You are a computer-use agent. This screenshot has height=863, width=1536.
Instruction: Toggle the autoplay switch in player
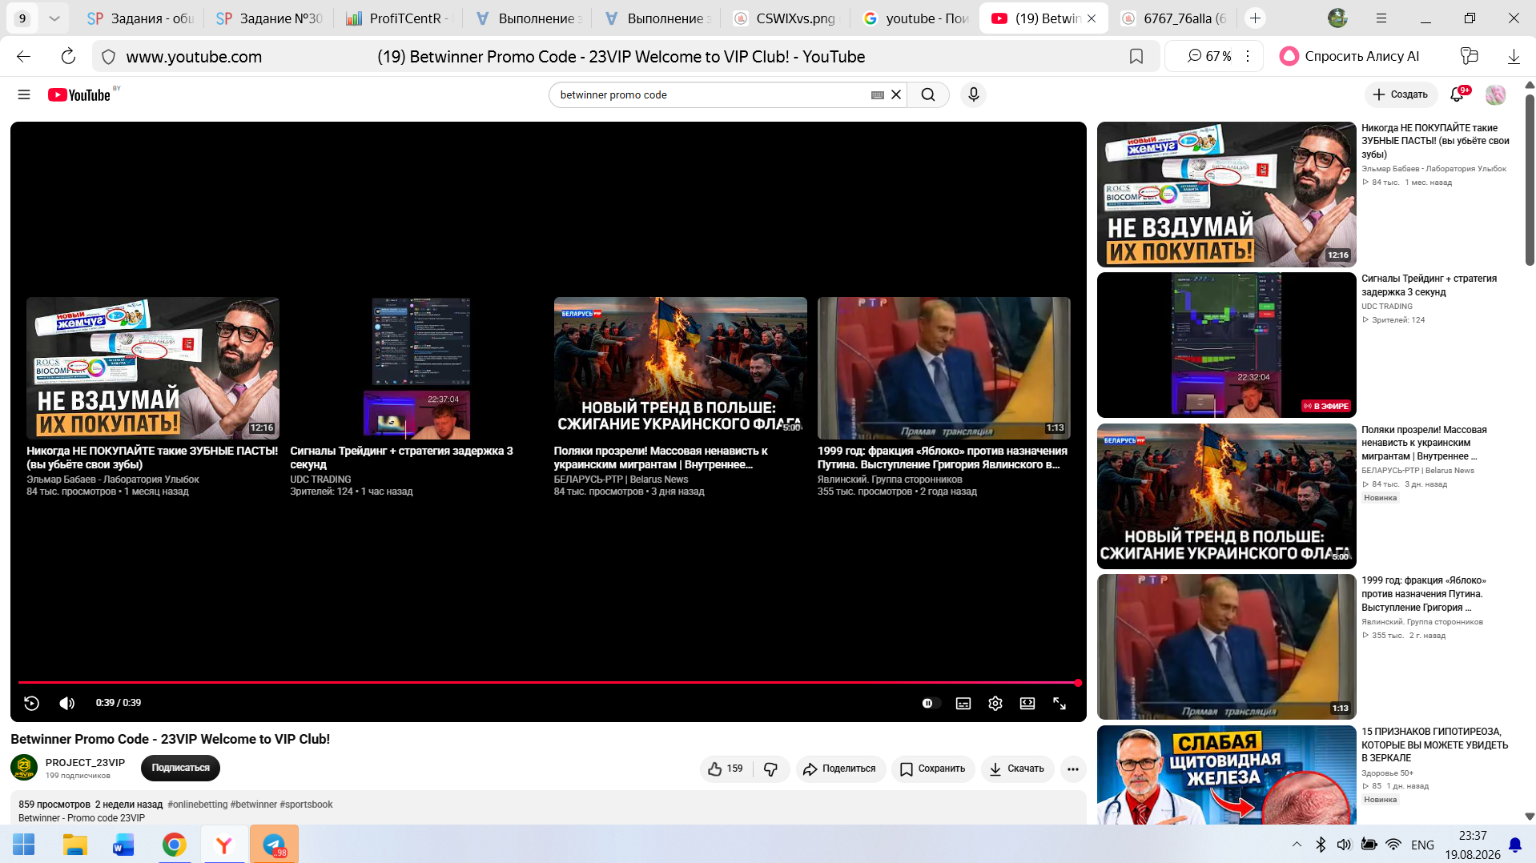coord(928,703)
